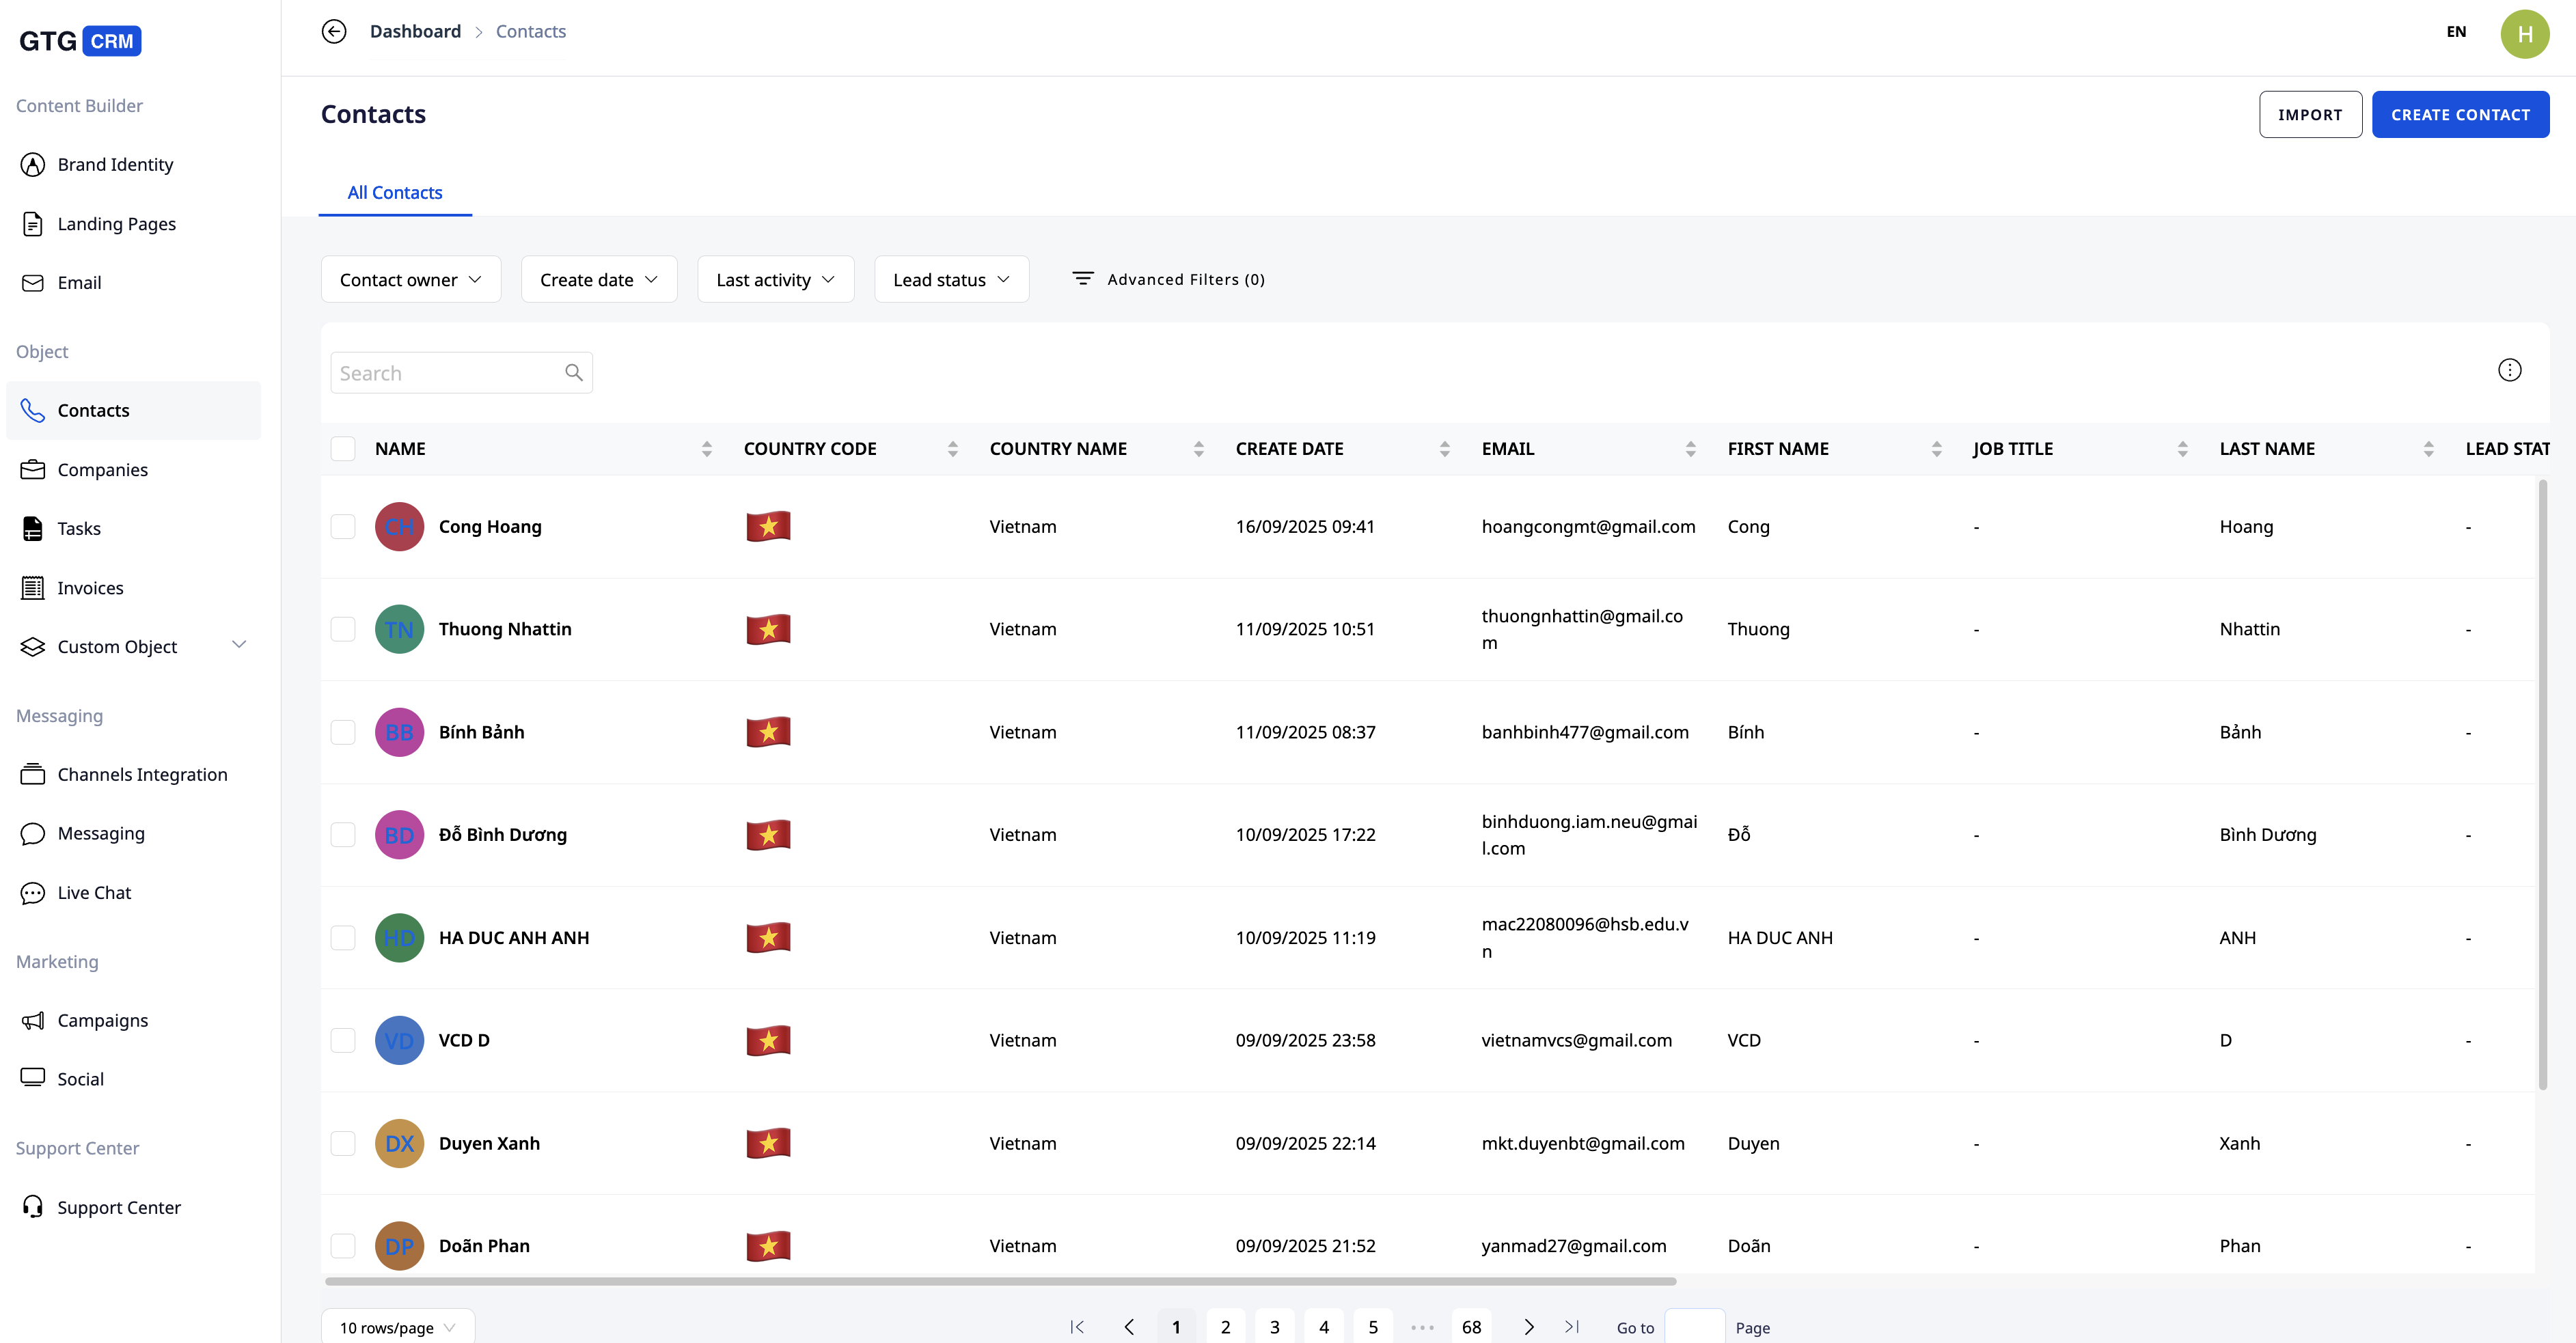The height and width of the screenshot is (1343, 2576).
Task: Click the Import button
Action: point(2310,115)
